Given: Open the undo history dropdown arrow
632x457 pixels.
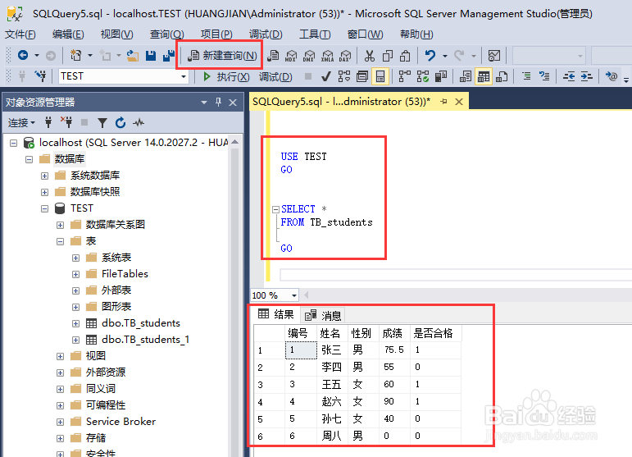Looking at the screenshot, I should [x=444, y=56].
